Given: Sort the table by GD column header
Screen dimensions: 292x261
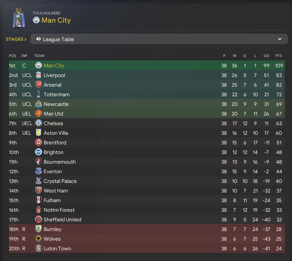Looking at the screenshot, I should coord(266,56).
